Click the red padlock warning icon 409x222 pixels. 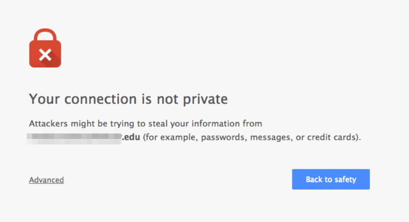[x=45, y=48]
